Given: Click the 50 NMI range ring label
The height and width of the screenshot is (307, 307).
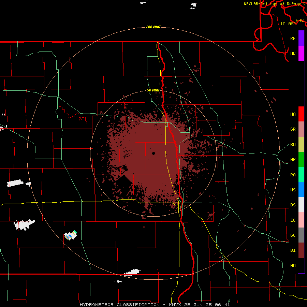Looking at the screenshot, I should tap(153, 90).
